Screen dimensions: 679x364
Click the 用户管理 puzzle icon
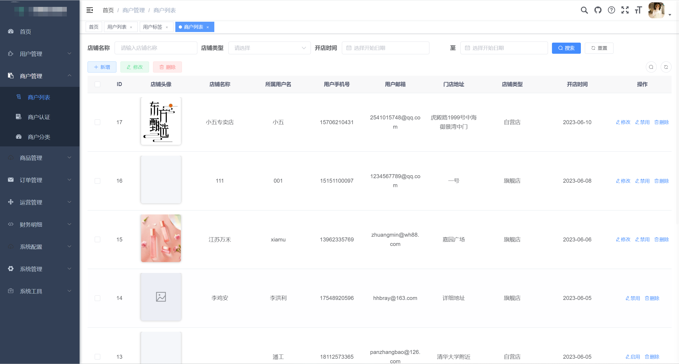point(11,54)
